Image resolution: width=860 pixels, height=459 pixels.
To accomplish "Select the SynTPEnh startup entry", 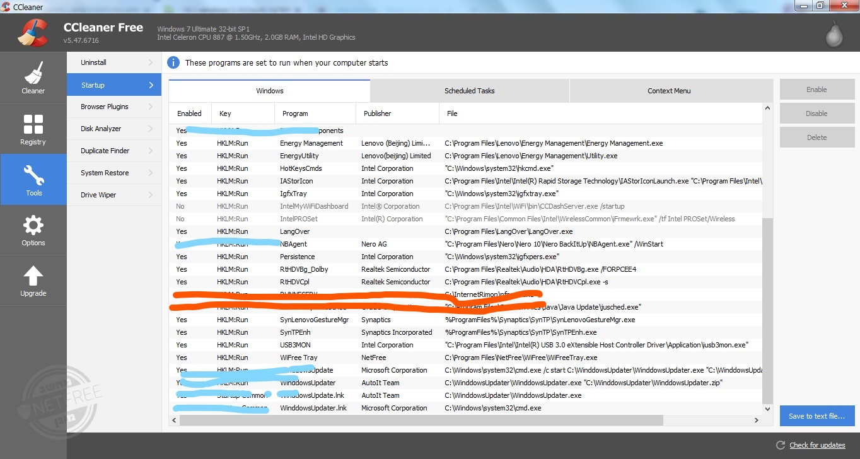I will coord(466,332).
